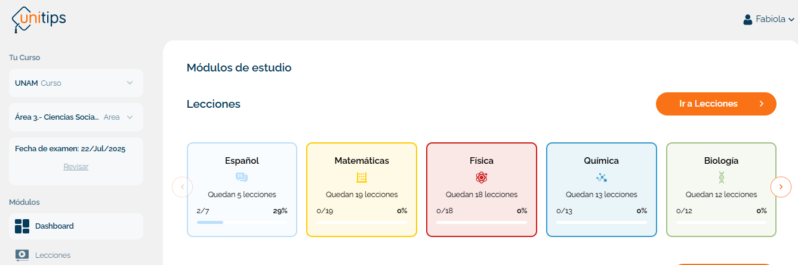The image size is (798, 265).
Task: Open the Área 3 Ciencias Sociales dropdown
Action: point(130,117)
